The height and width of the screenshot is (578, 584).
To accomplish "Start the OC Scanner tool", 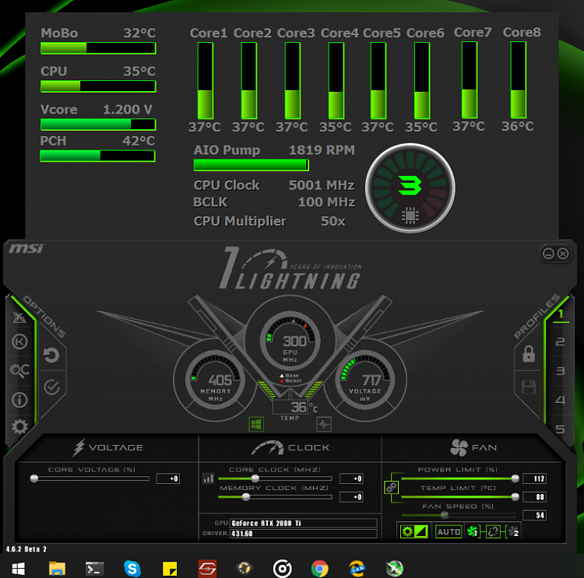I will [19, 370].
